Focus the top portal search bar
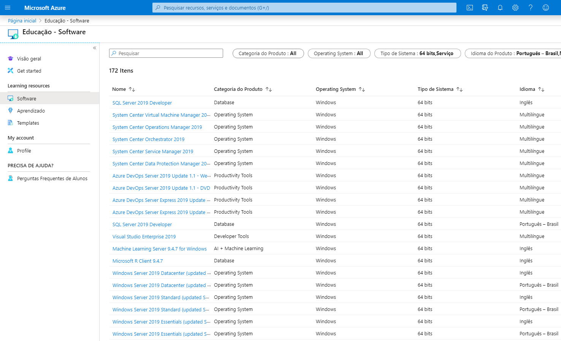561x341 pixels. 304,8
